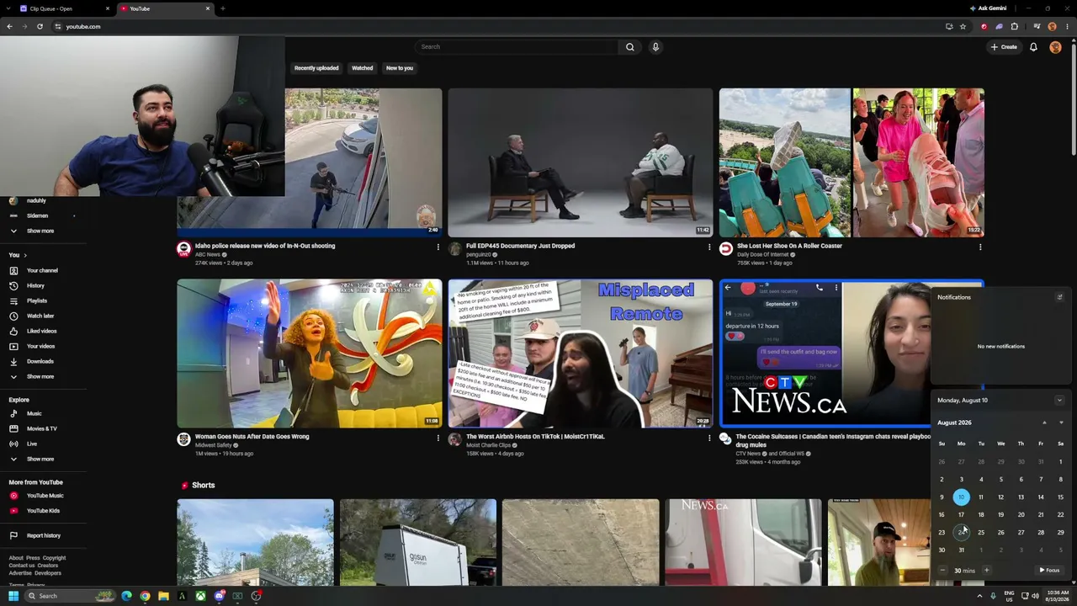This screenshot has width=1077, height=606.
Task: Open the Worst Airbnb Hosts video thumbnail
Action: [580, 353]
